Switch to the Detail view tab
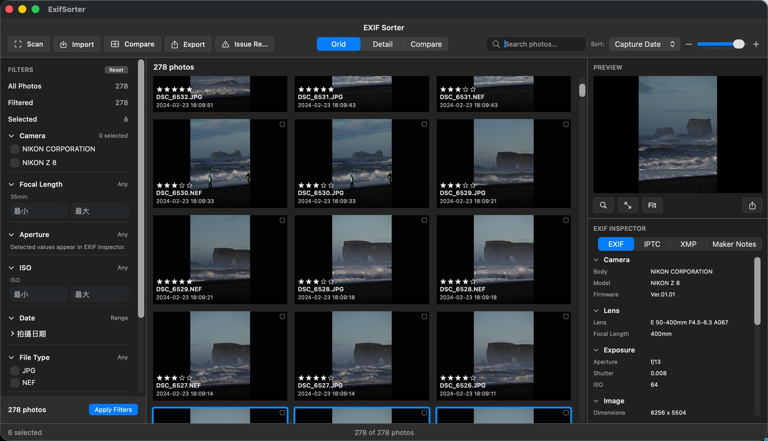This screenshot has height=441, width=768. pos(382,44)
